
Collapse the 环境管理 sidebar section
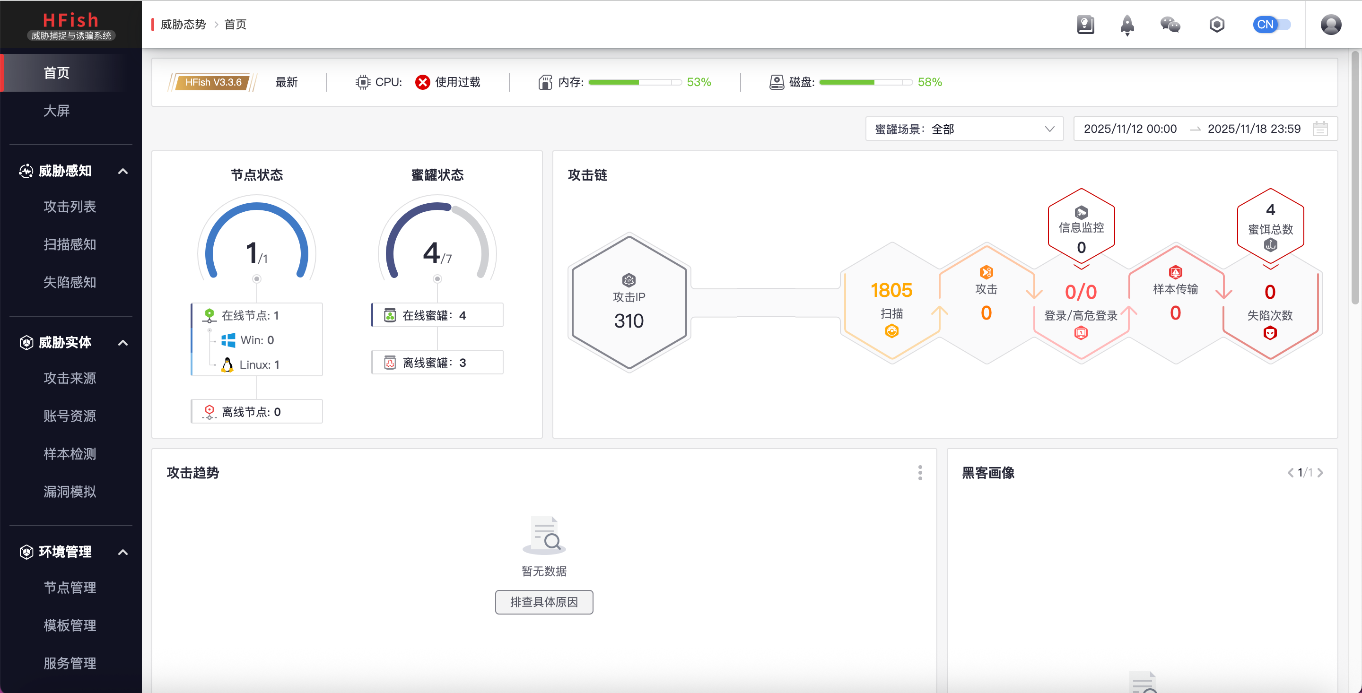pos(122,553)
